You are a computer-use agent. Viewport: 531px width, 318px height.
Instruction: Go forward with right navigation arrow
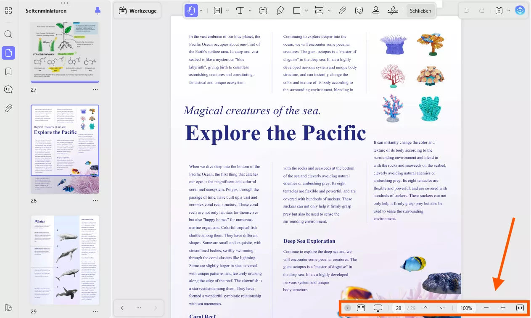coord(155,308)
